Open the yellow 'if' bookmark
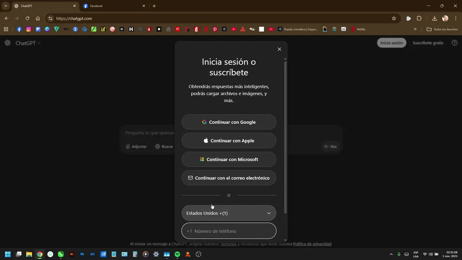This screenshot has height=260, width=462. [103, 29]
